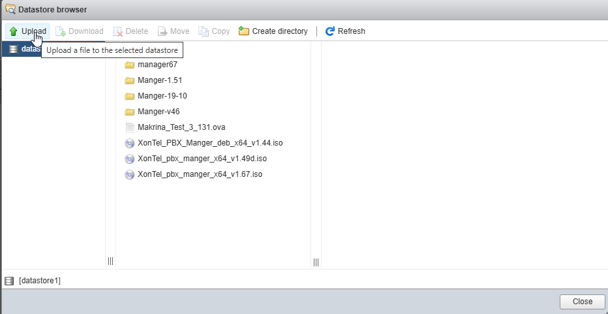Click the middle column resize handle
Image resolution: width=608 pixels, height=314 pixels.
[x=316, y=261]
